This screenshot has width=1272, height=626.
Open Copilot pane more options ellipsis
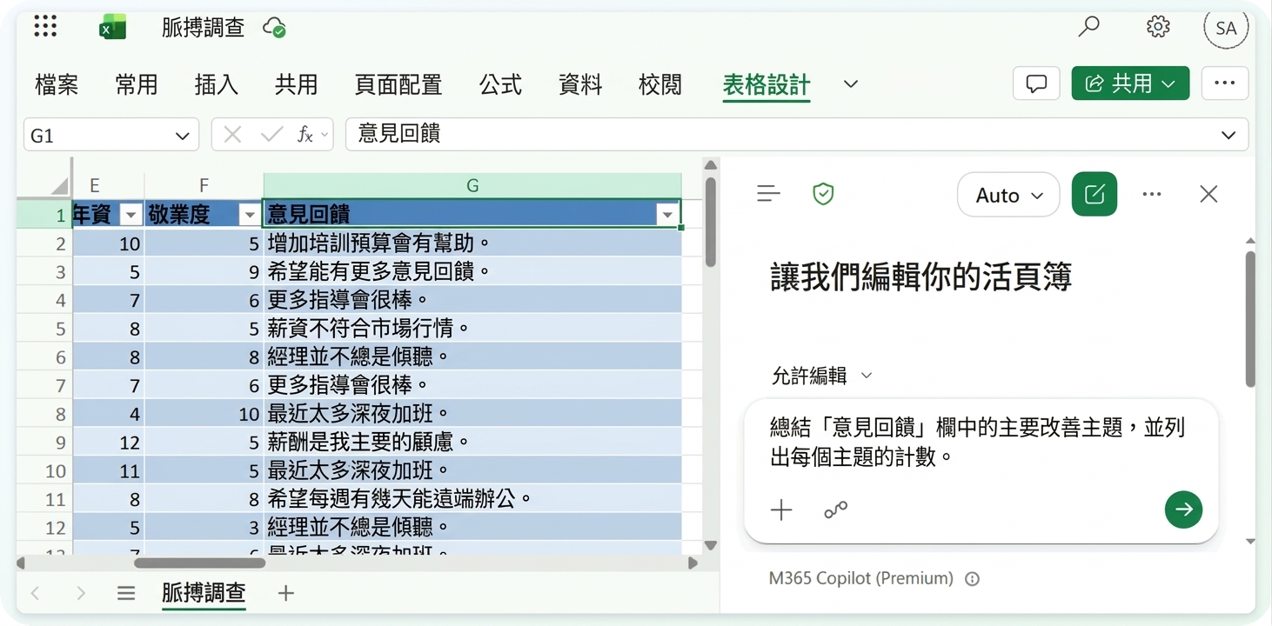(1152, 194)
